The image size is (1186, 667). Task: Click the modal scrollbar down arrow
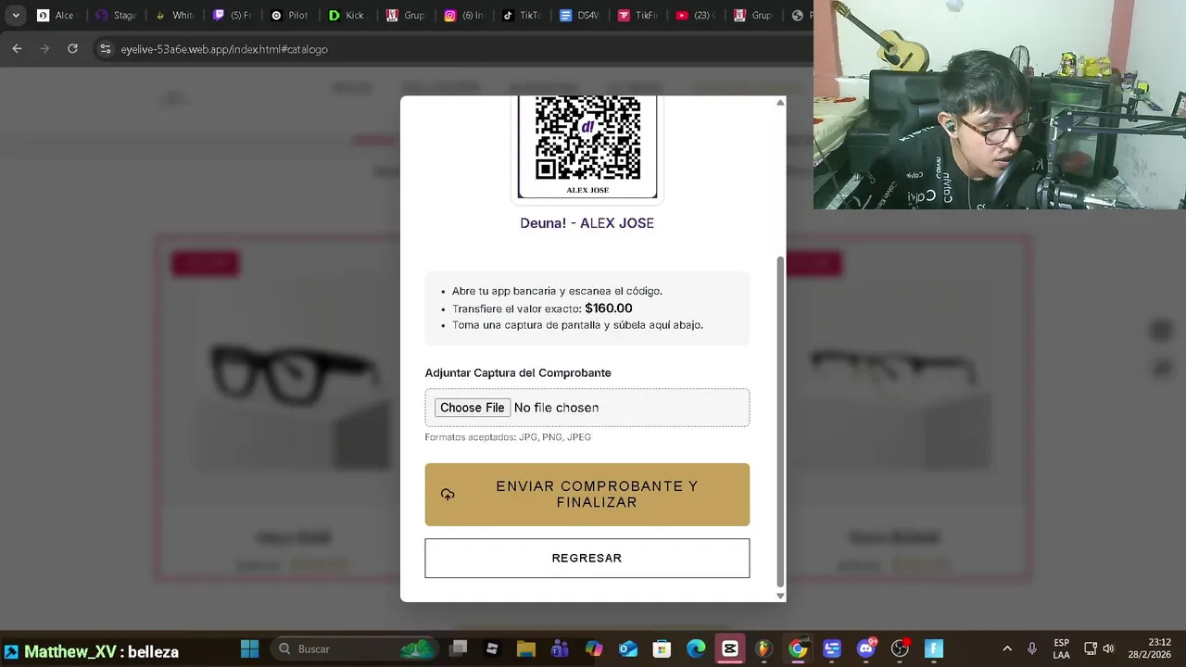coord(780,596)
